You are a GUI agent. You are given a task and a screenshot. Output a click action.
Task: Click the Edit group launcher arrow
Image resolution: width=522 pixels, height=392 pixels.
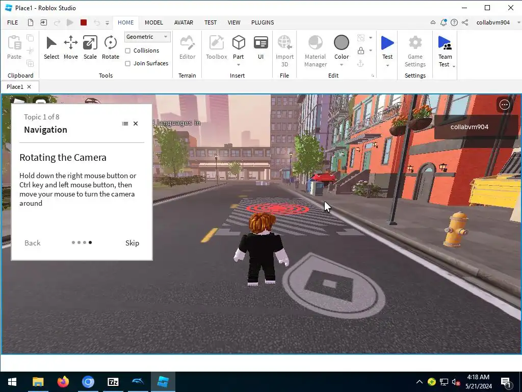pyautogui.click(x=373, y=76)
